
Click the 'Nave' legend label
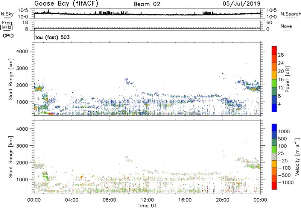pyautogui.click(x=286, y=26)
